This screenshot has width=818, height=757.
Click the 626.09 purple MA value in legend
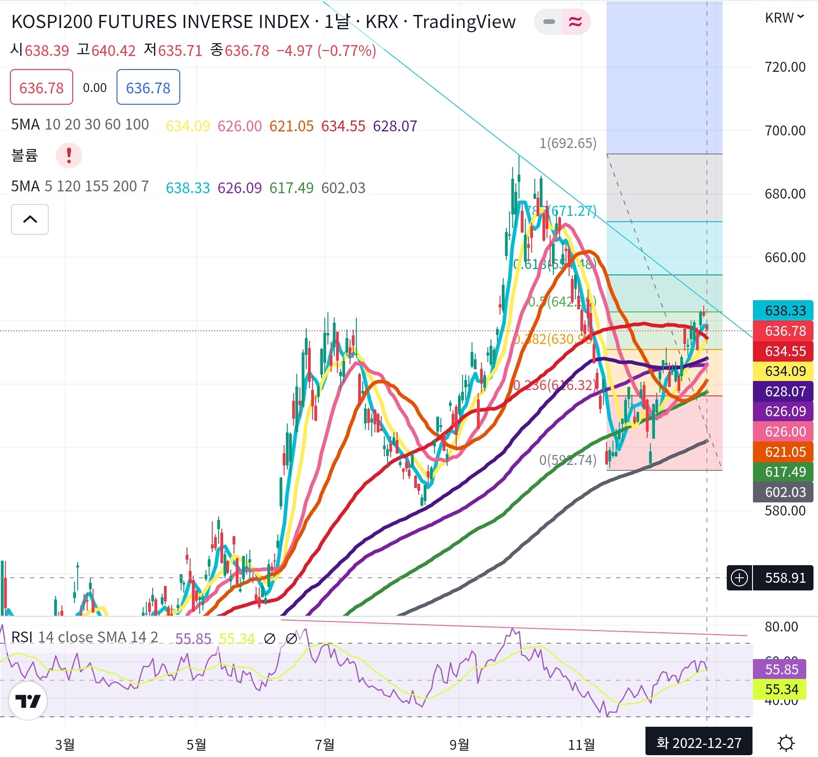pyautogui.click(x=240, y=188)
